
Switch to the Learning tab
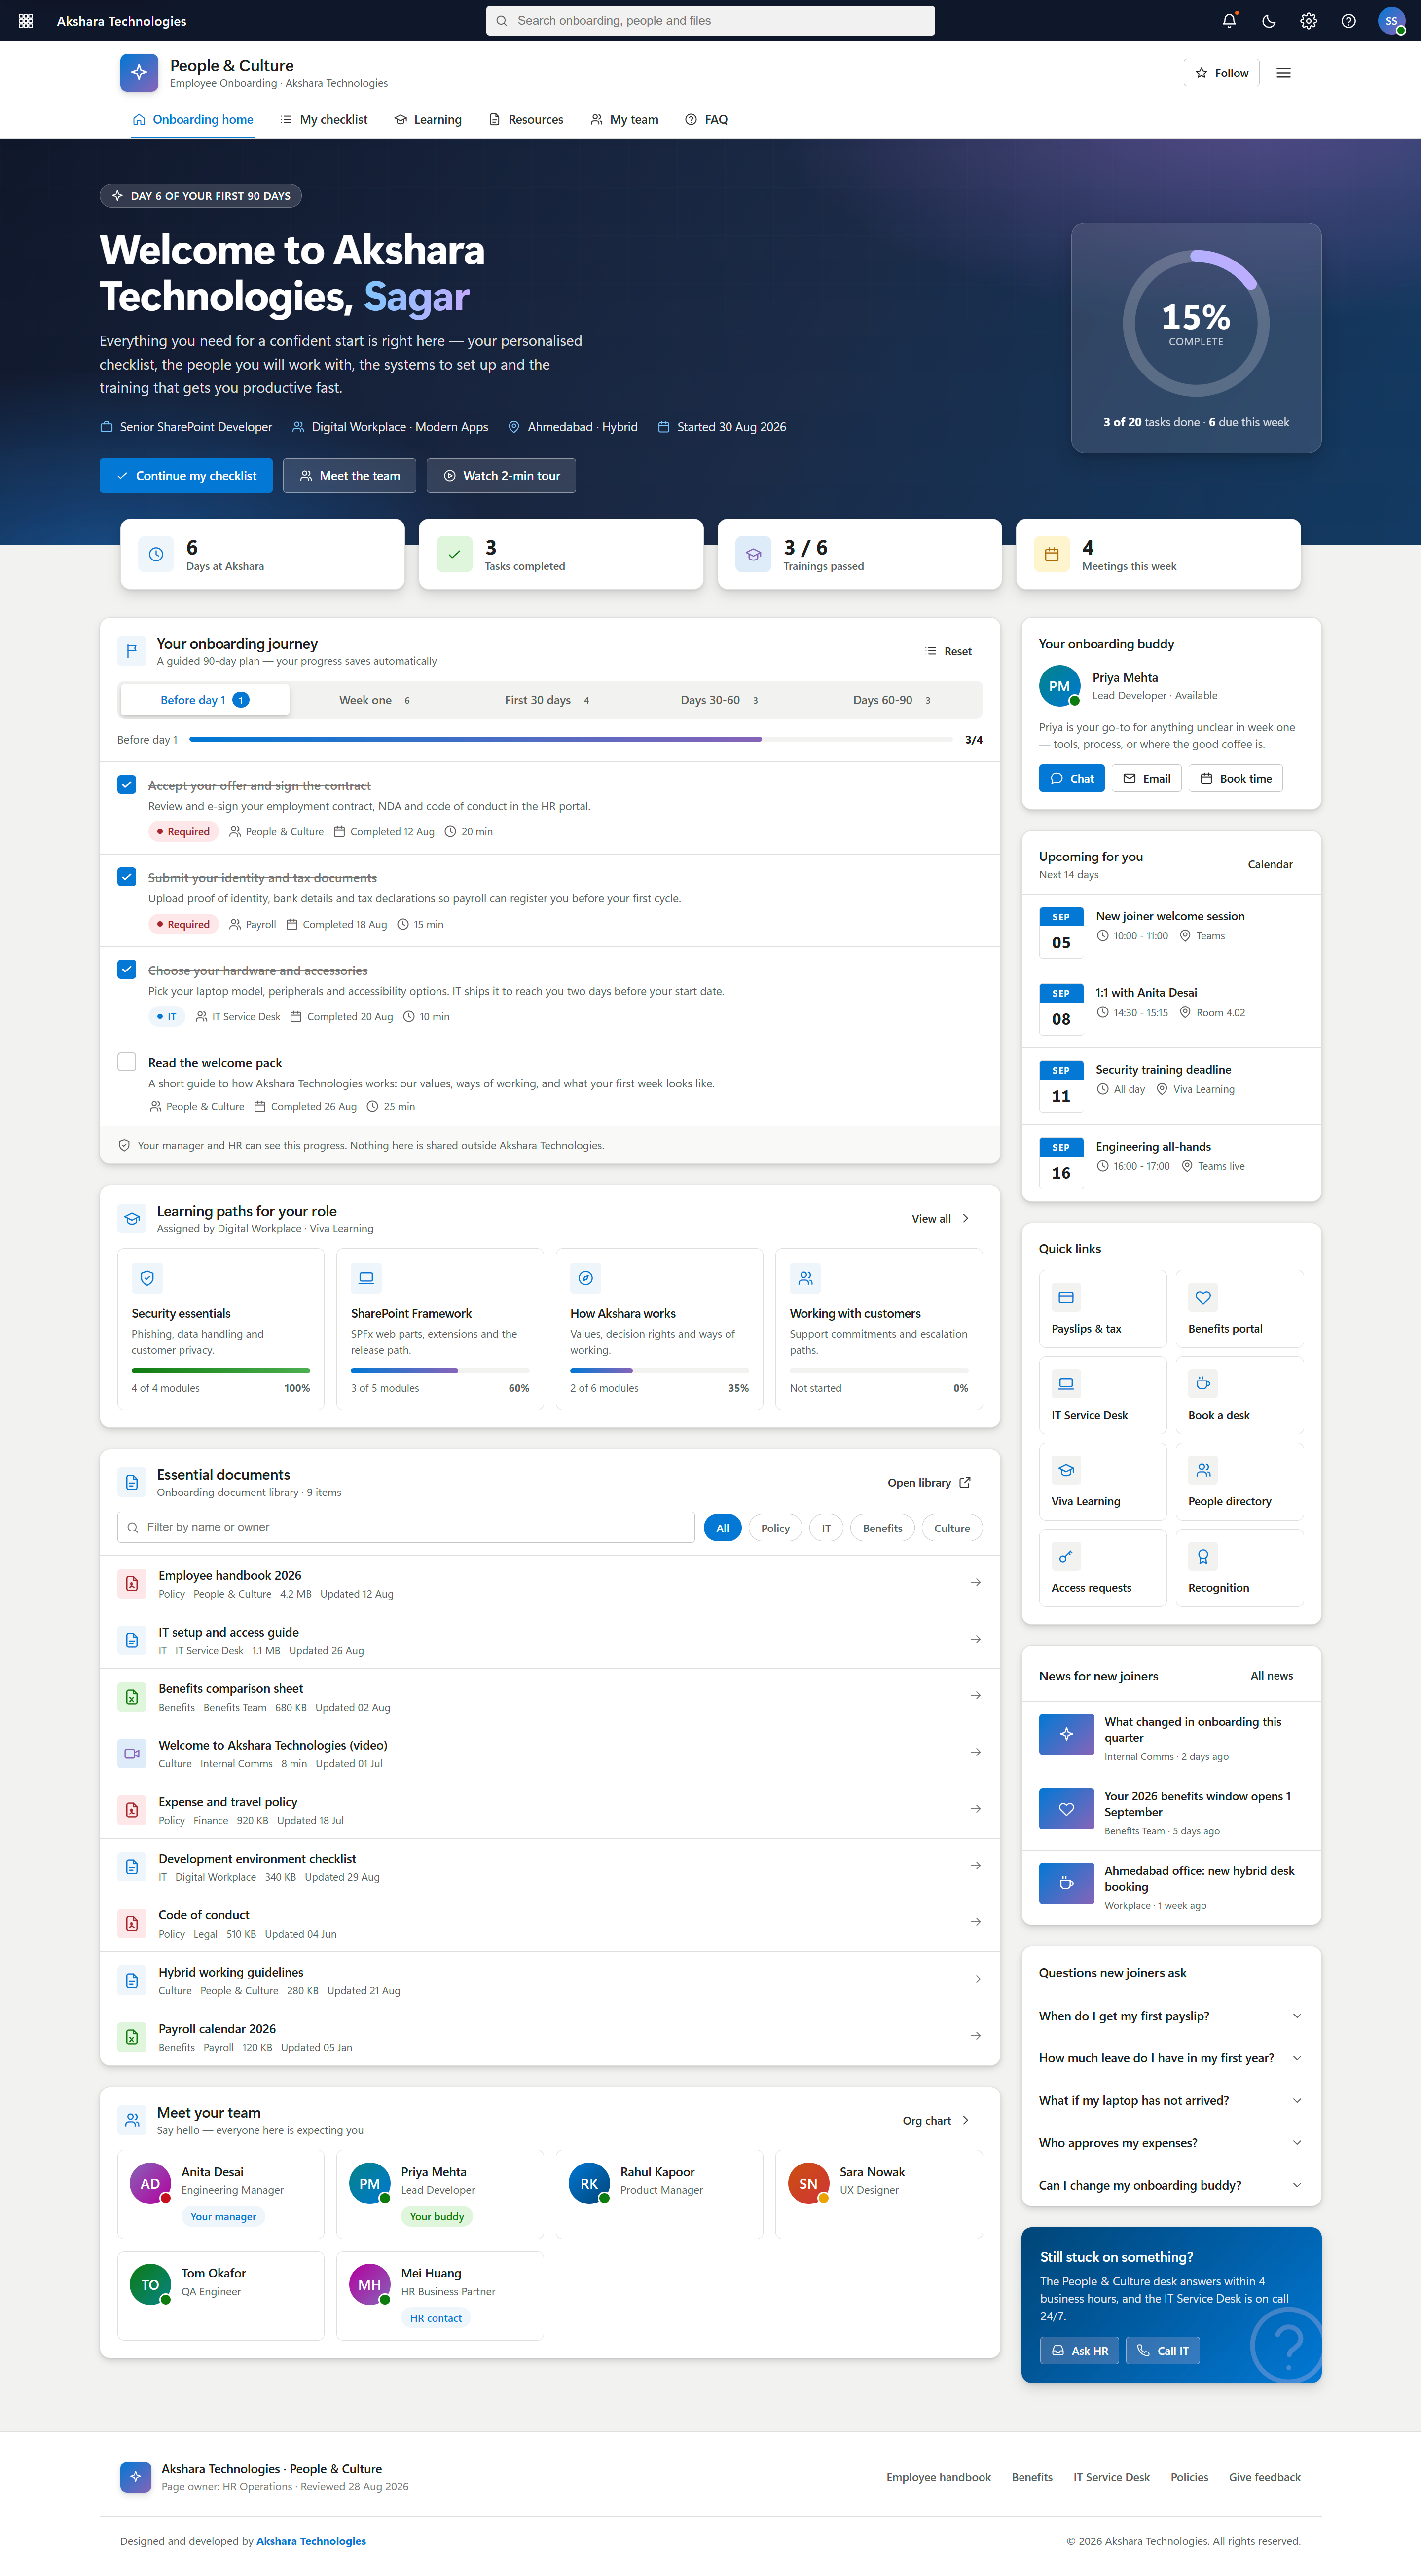(x=428, y=119)
